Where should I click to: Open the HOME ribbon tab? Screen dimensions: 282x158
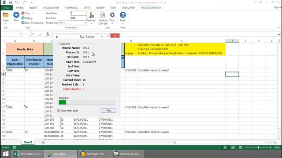coord(20,8)
